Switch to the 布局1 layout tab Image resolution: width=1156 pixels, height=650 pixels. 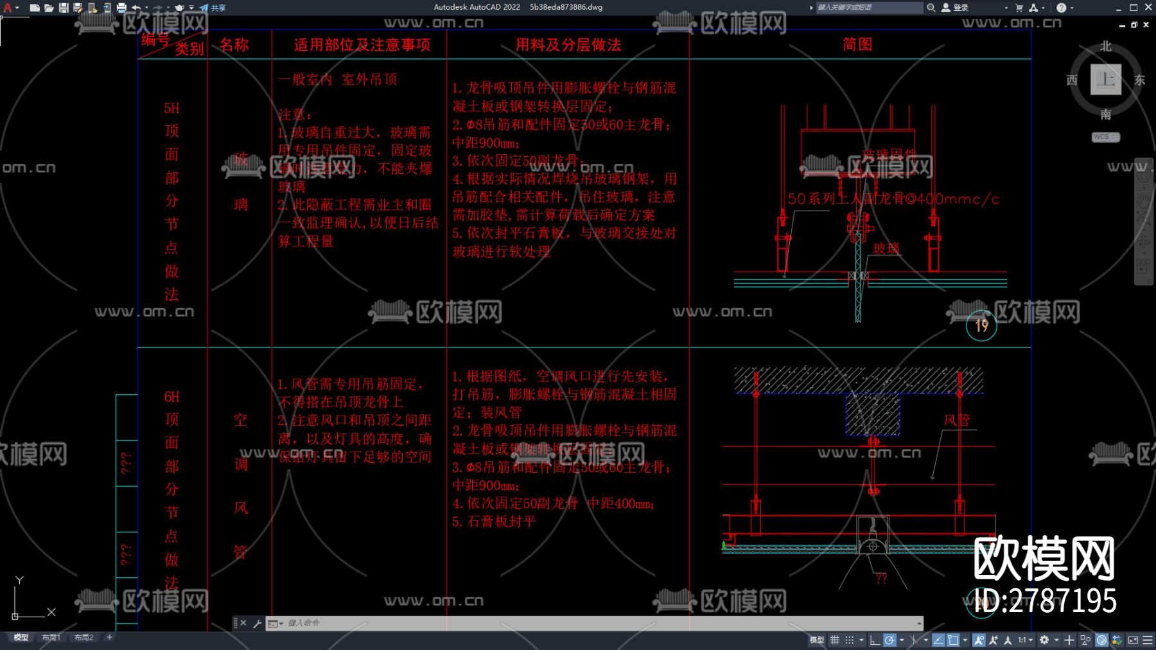[50, 637]
